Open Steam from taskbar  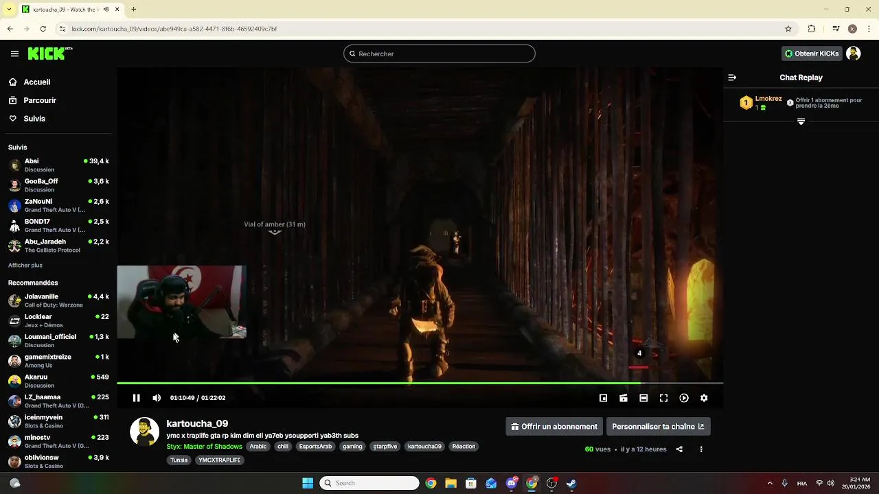pyautogui.click(x=571, y=483)
